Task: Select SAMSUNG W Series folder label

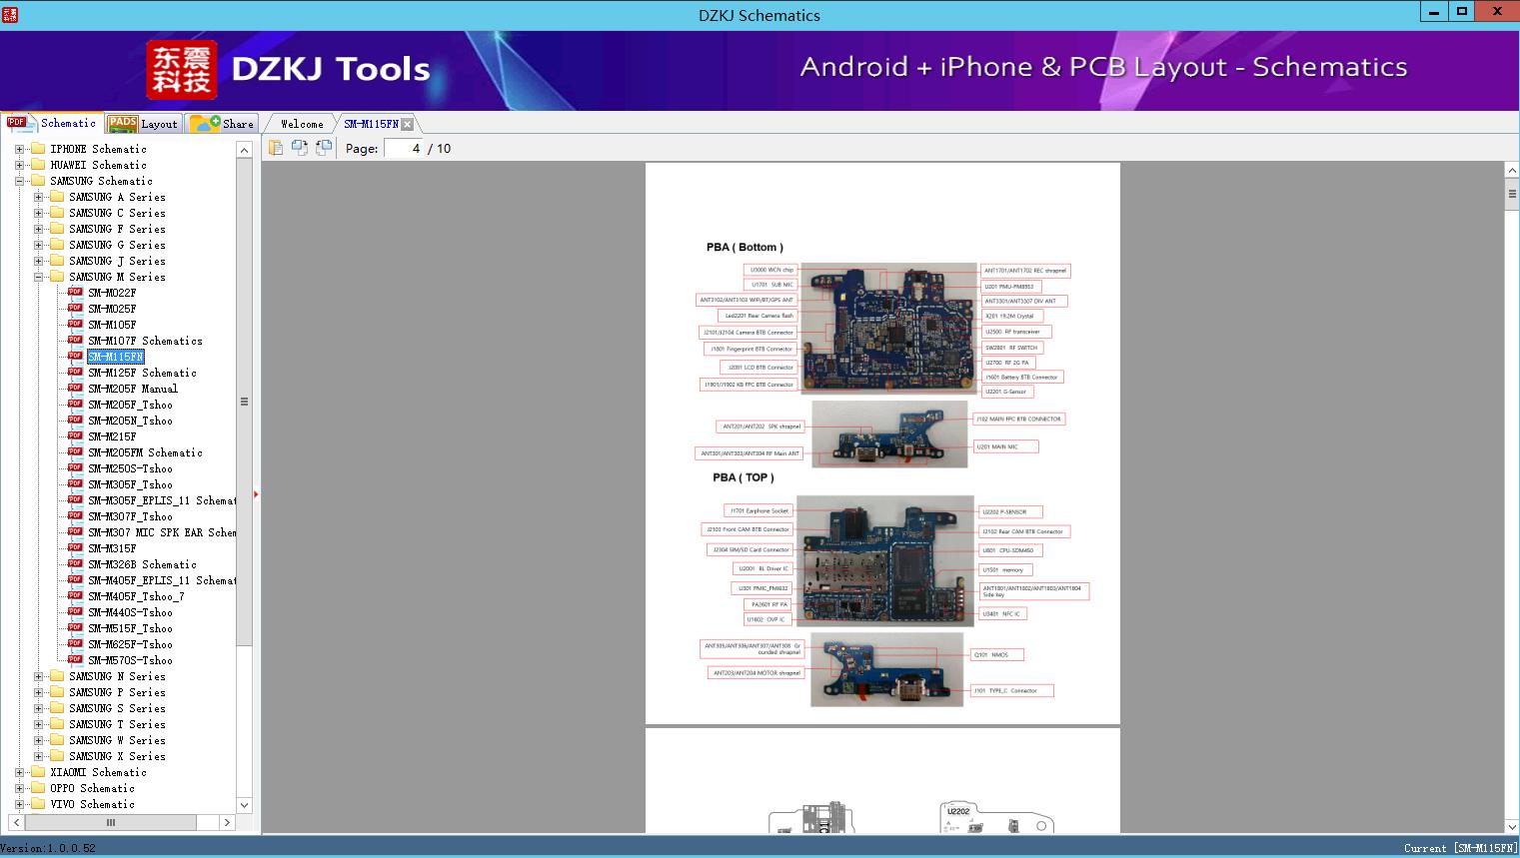Action: (x=117, y=740)
